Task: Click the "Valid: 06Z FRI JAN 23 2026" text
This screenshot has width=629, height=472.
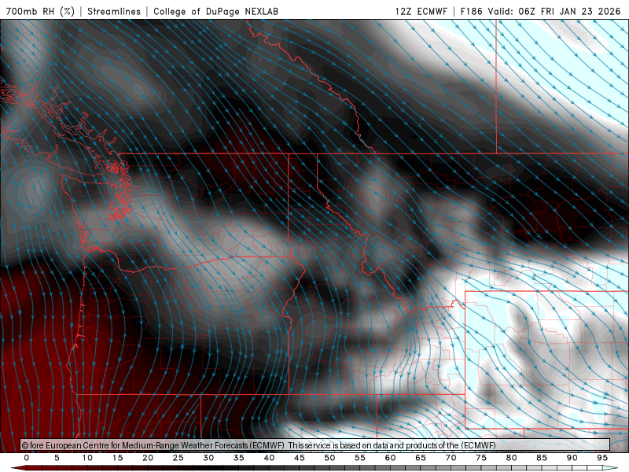Action: coord(554,11)
